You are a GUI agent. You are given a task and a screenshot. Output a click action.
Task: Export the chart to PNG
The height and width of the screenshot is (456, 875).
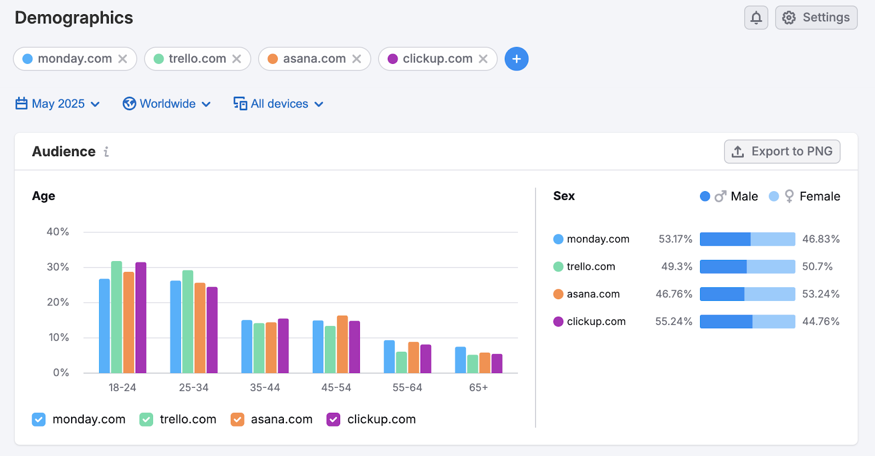click(782, 152)
